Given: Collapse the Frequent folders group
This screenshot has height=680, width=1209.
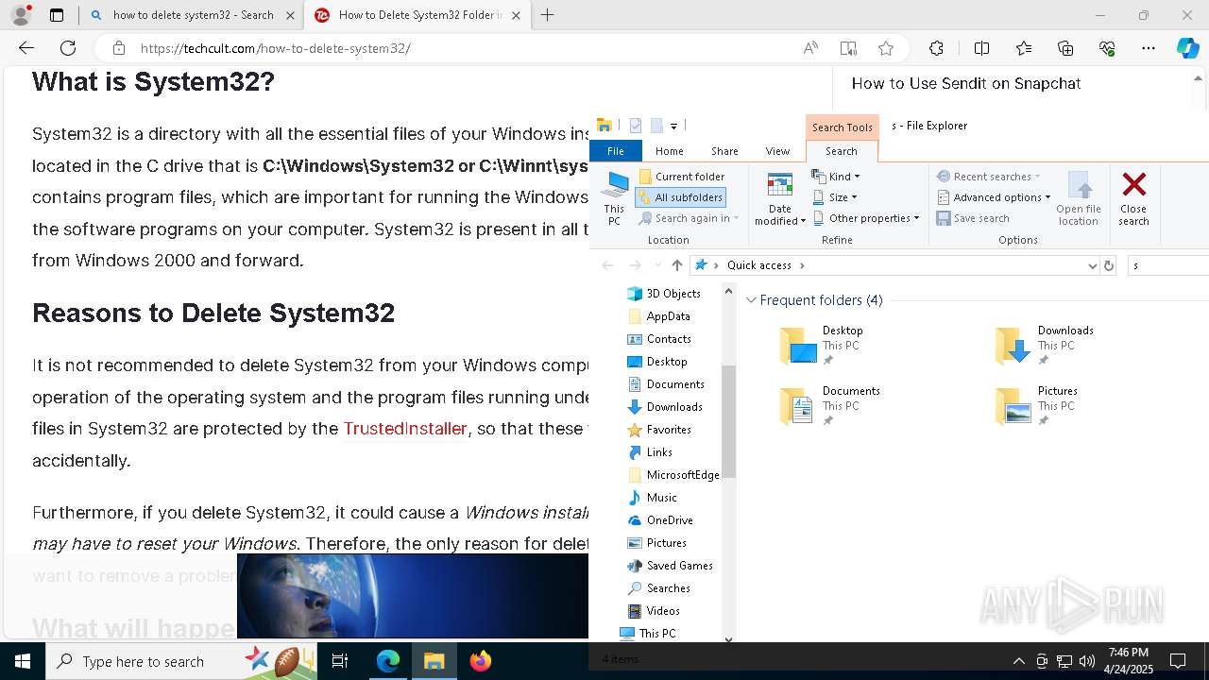Looking at the screenshot, I should tap(752, 300).
